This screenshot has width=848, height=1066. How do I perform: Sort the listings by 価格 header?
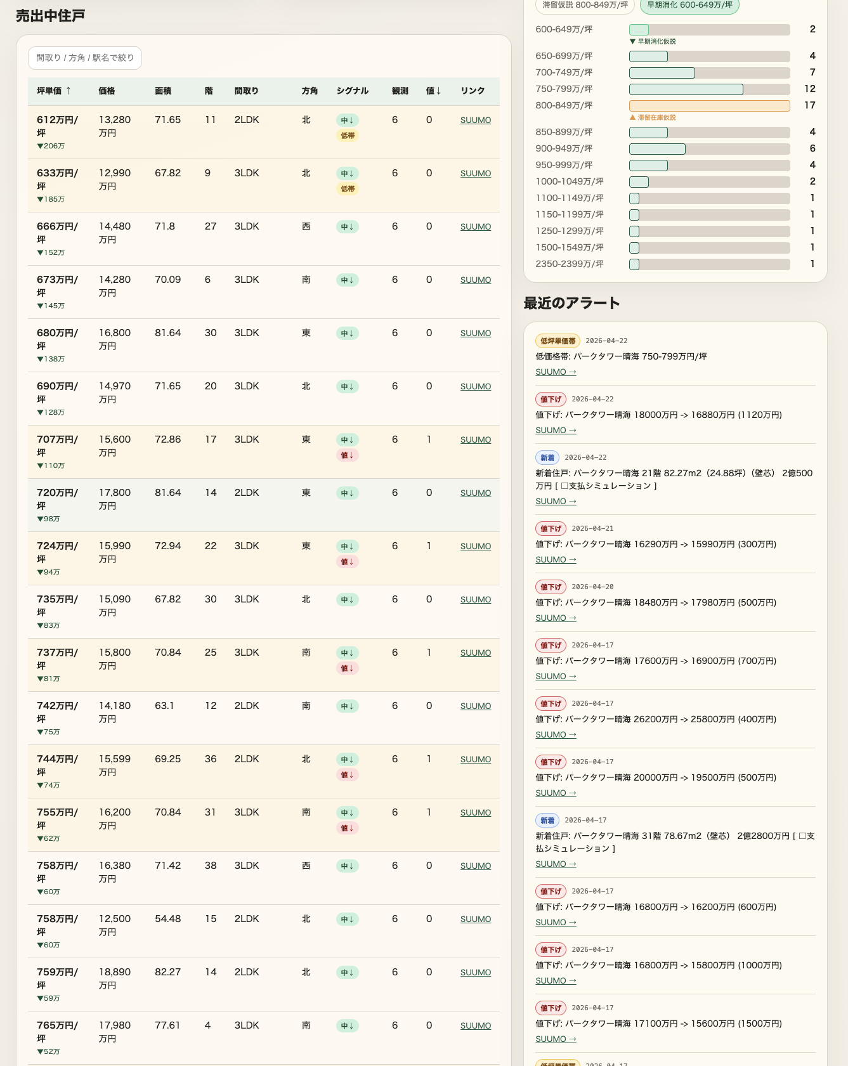point(107,91)
